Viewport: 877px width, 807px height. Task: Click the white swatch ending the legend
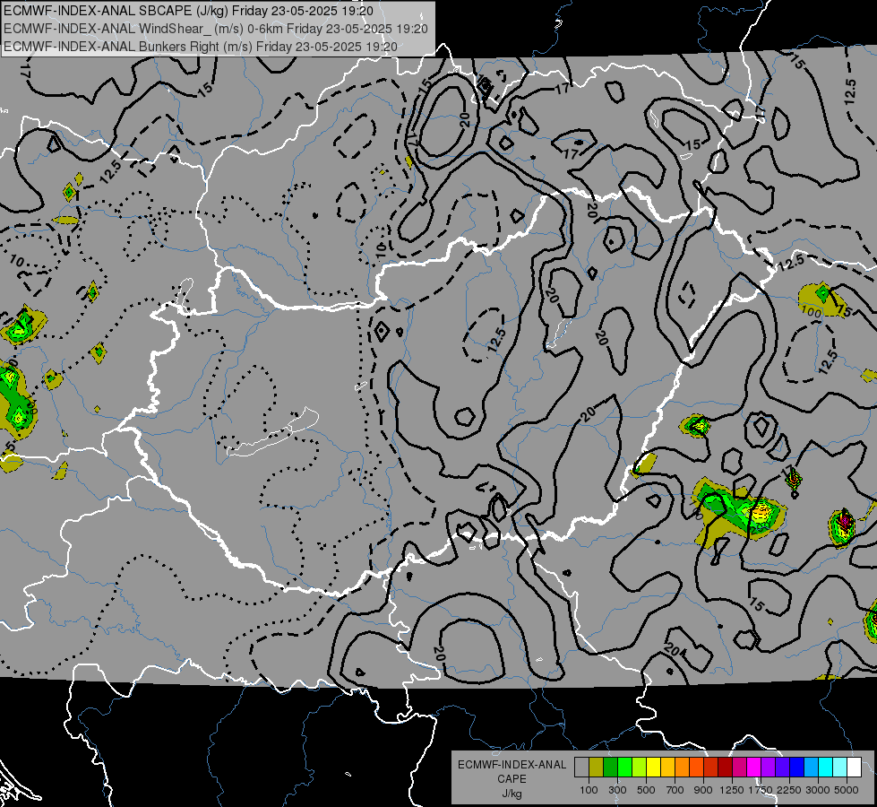point(854,768)
